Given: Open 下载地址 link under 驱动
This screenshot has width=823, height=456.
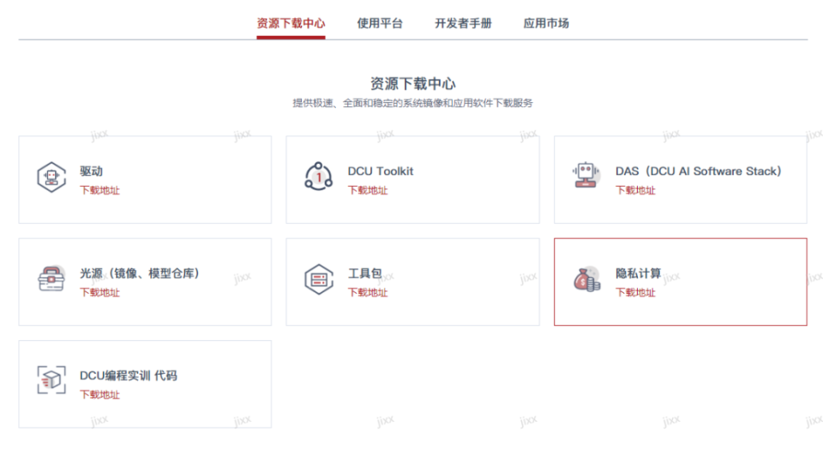Looking at the screenshot, I should tap(100, 190).
